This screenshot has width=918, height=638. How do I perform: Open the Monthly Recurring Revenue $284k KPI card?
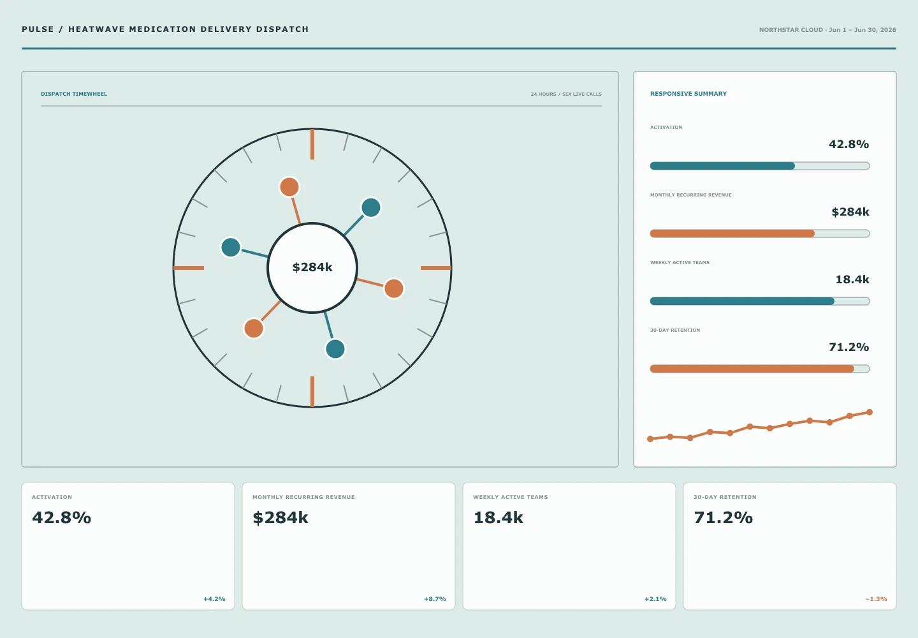click(x=349, y=546)
